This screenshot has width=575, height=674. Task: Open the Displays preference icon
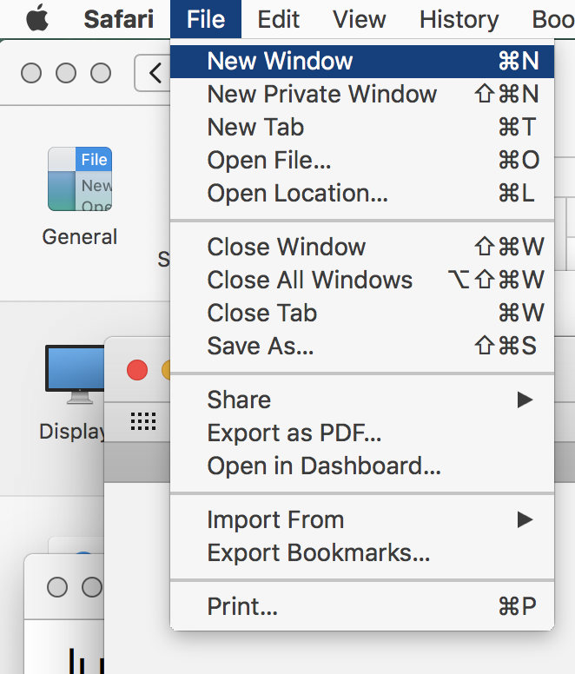click(76, 374)
